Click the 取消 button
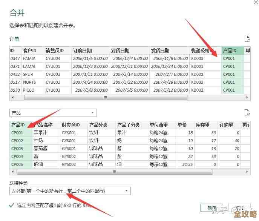The width and height of the screenshot is (259, 221). tap(239, 207)
